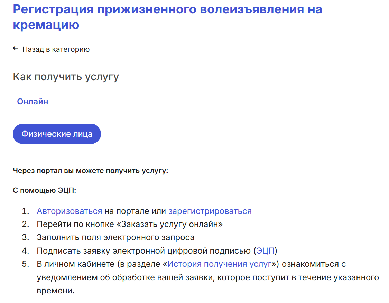This screenshot has width=389, height=303.
Task: Select the Физические лица button
Action: tap(57, 134)
